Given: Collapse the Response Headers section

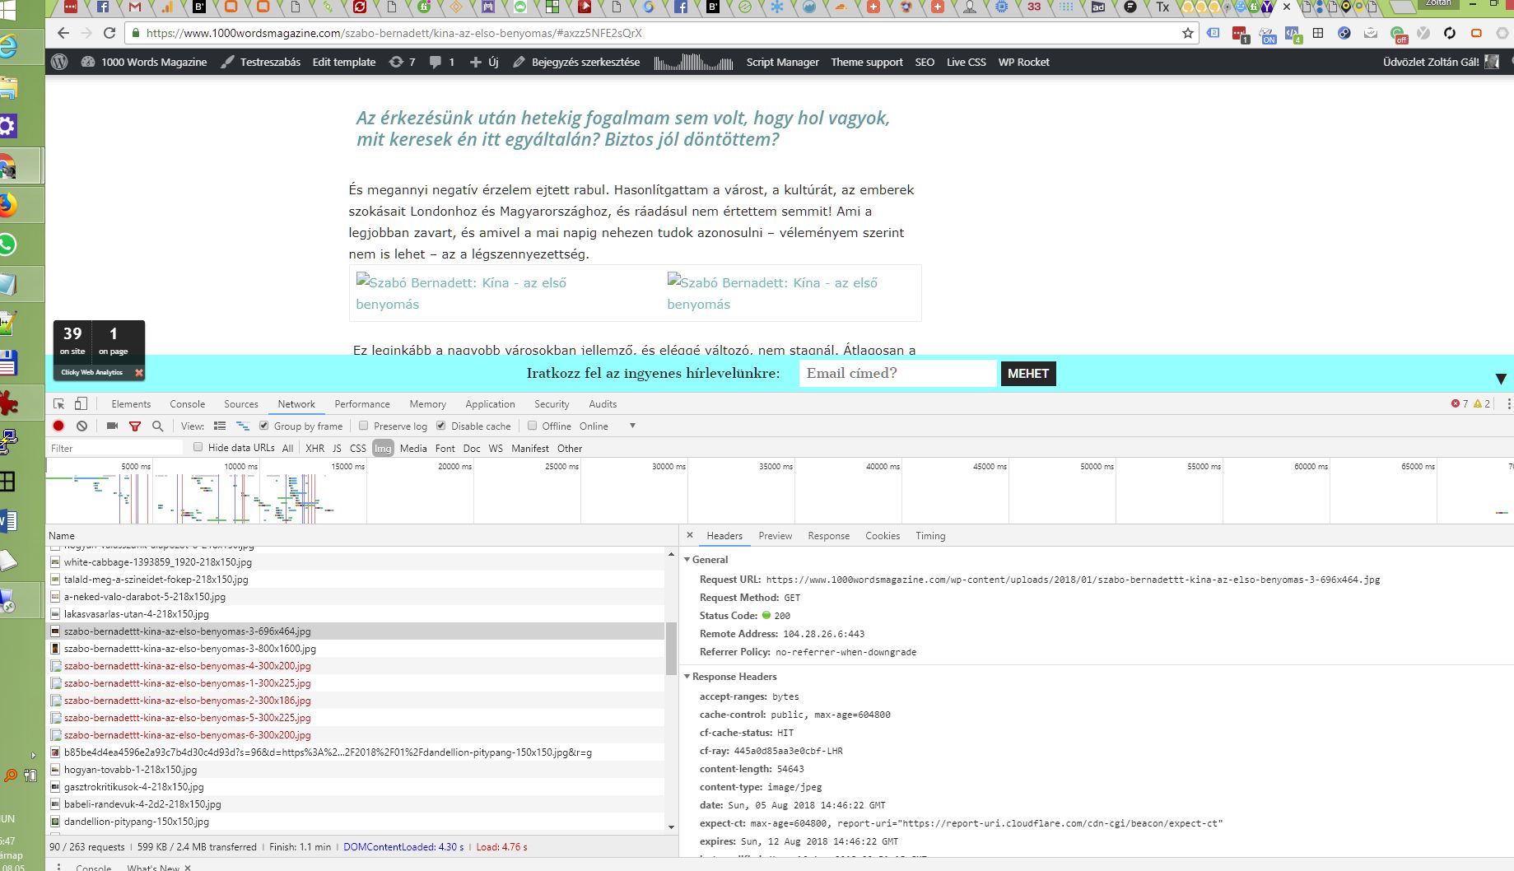Looking at the screenshot, I should click(x=687, y=676).
